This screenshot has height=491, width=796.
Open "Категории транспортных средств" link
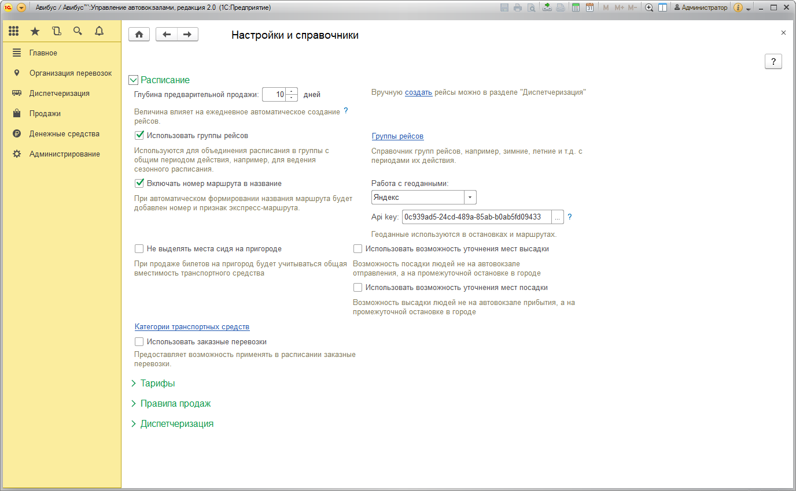(192, 327)
